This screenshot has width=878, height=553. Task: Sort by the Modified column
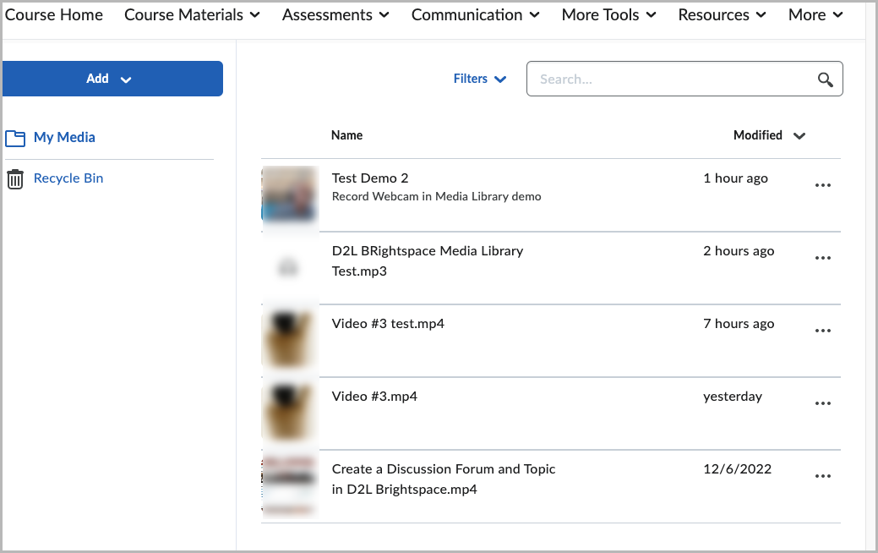[x=769, y=135]
